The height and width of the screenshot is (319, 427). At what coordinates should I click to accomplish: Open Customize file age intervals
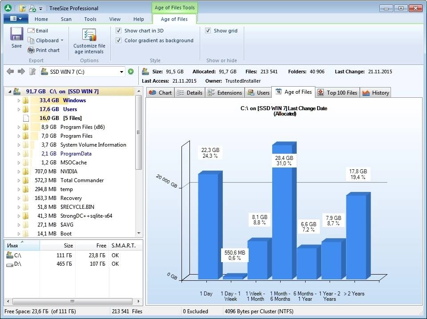click(89, 41)
